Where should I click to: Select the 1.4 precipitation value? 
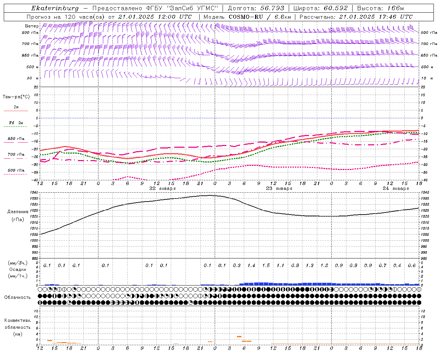[x=251, y=266]
